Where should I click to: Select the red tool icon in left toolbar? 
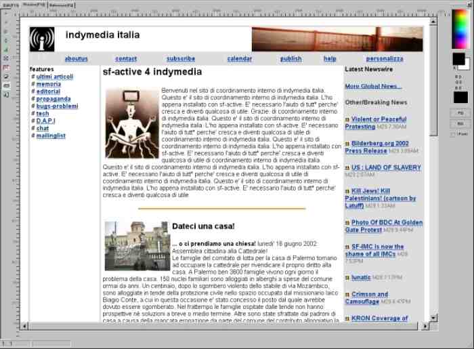coord(6,68)
